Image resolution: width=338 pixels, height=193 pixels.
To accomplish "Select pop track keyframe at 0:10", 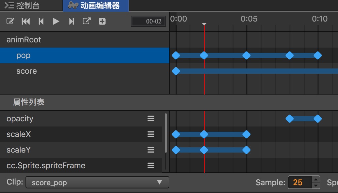I will point(318,55).
